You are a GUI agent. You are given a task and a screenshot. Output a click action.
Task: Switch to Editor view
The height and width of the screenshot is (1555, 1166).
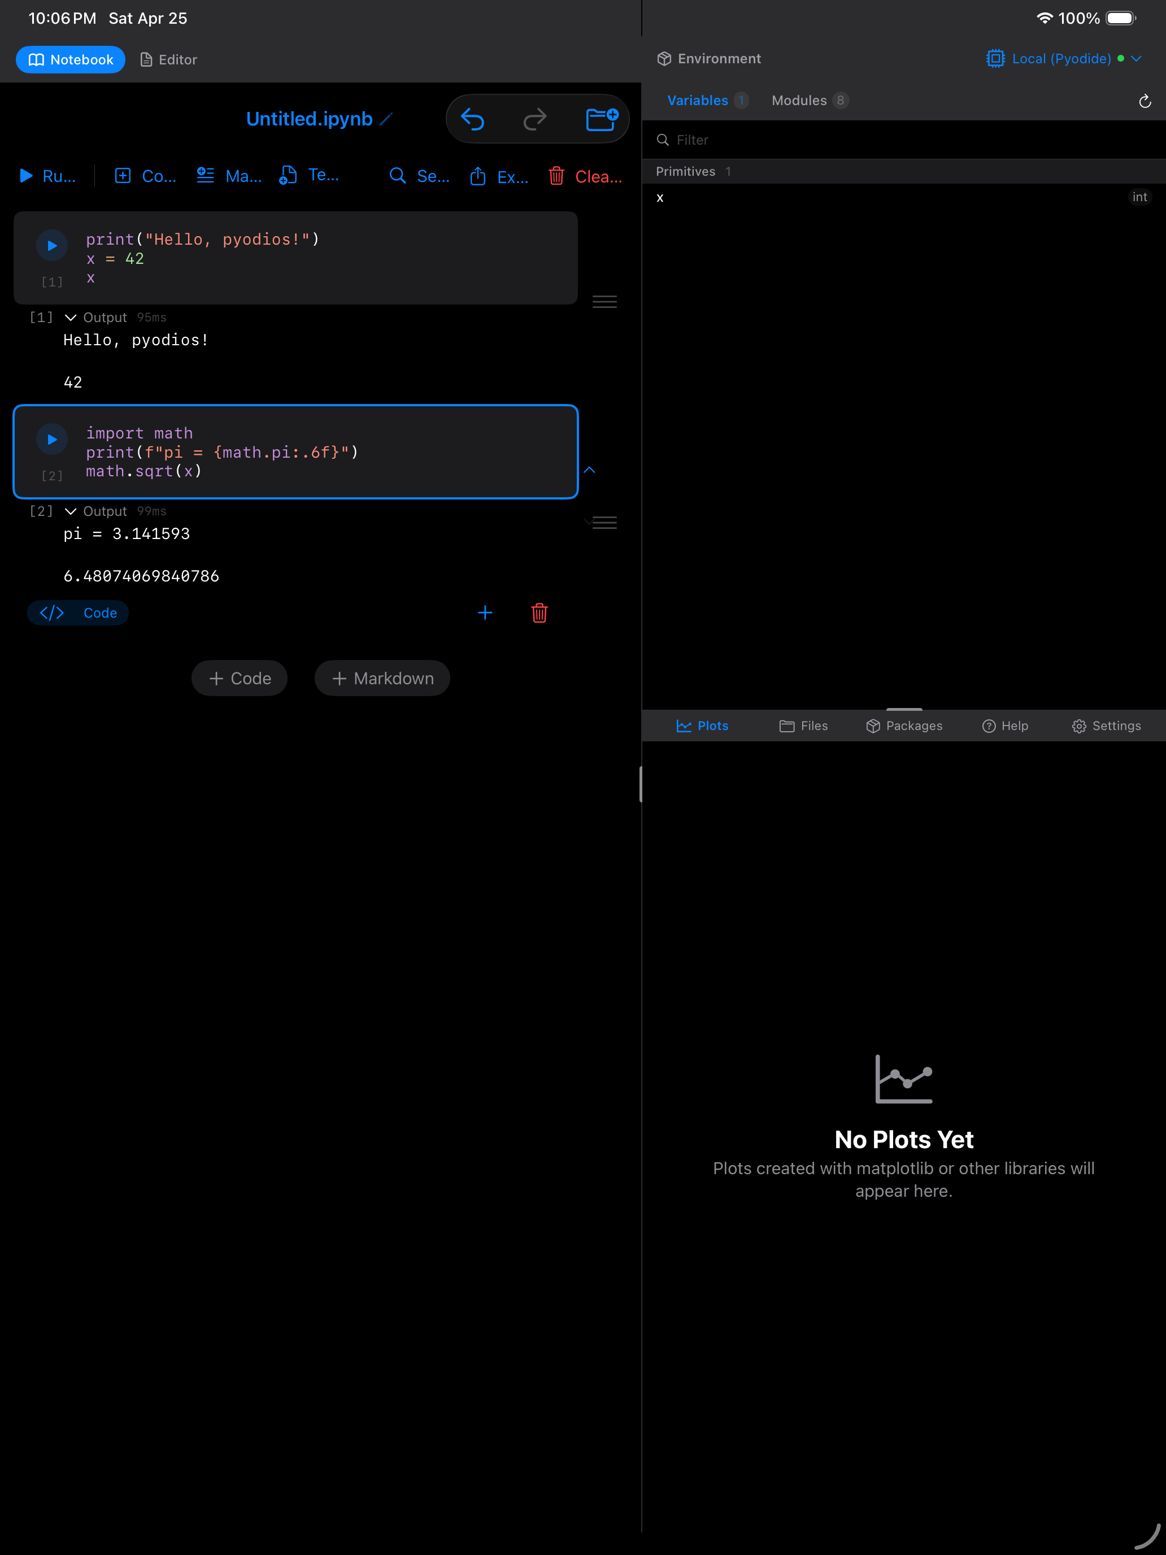point(169,60)
